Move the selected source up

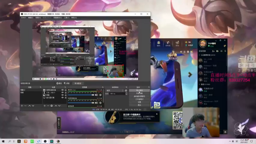[x=56, y=106]
